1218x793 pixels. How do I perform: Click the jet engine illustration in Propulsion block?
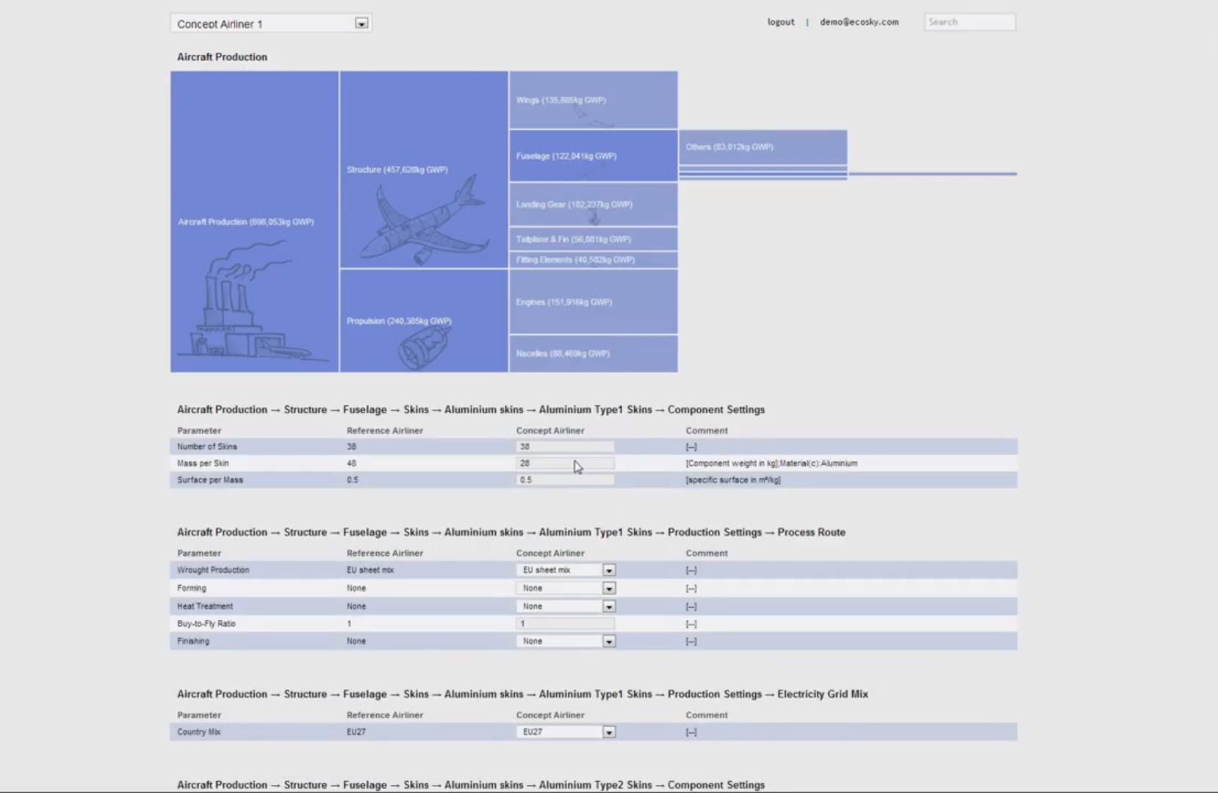424,347
